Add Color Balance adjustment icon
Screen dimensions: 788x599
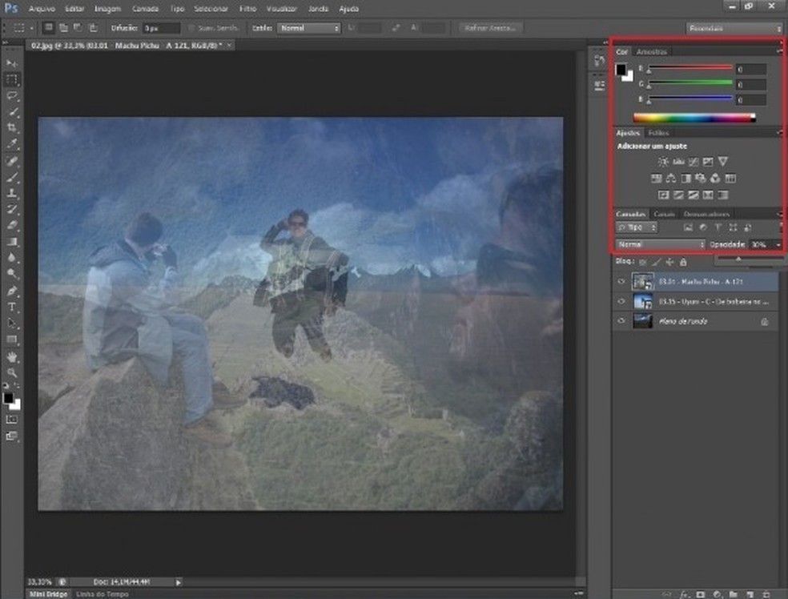click(x=671, y=179)
